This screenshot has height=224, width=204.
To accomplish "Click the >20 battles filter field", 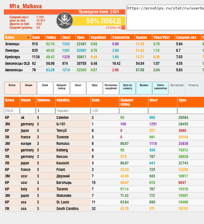I will coord(105,111).
